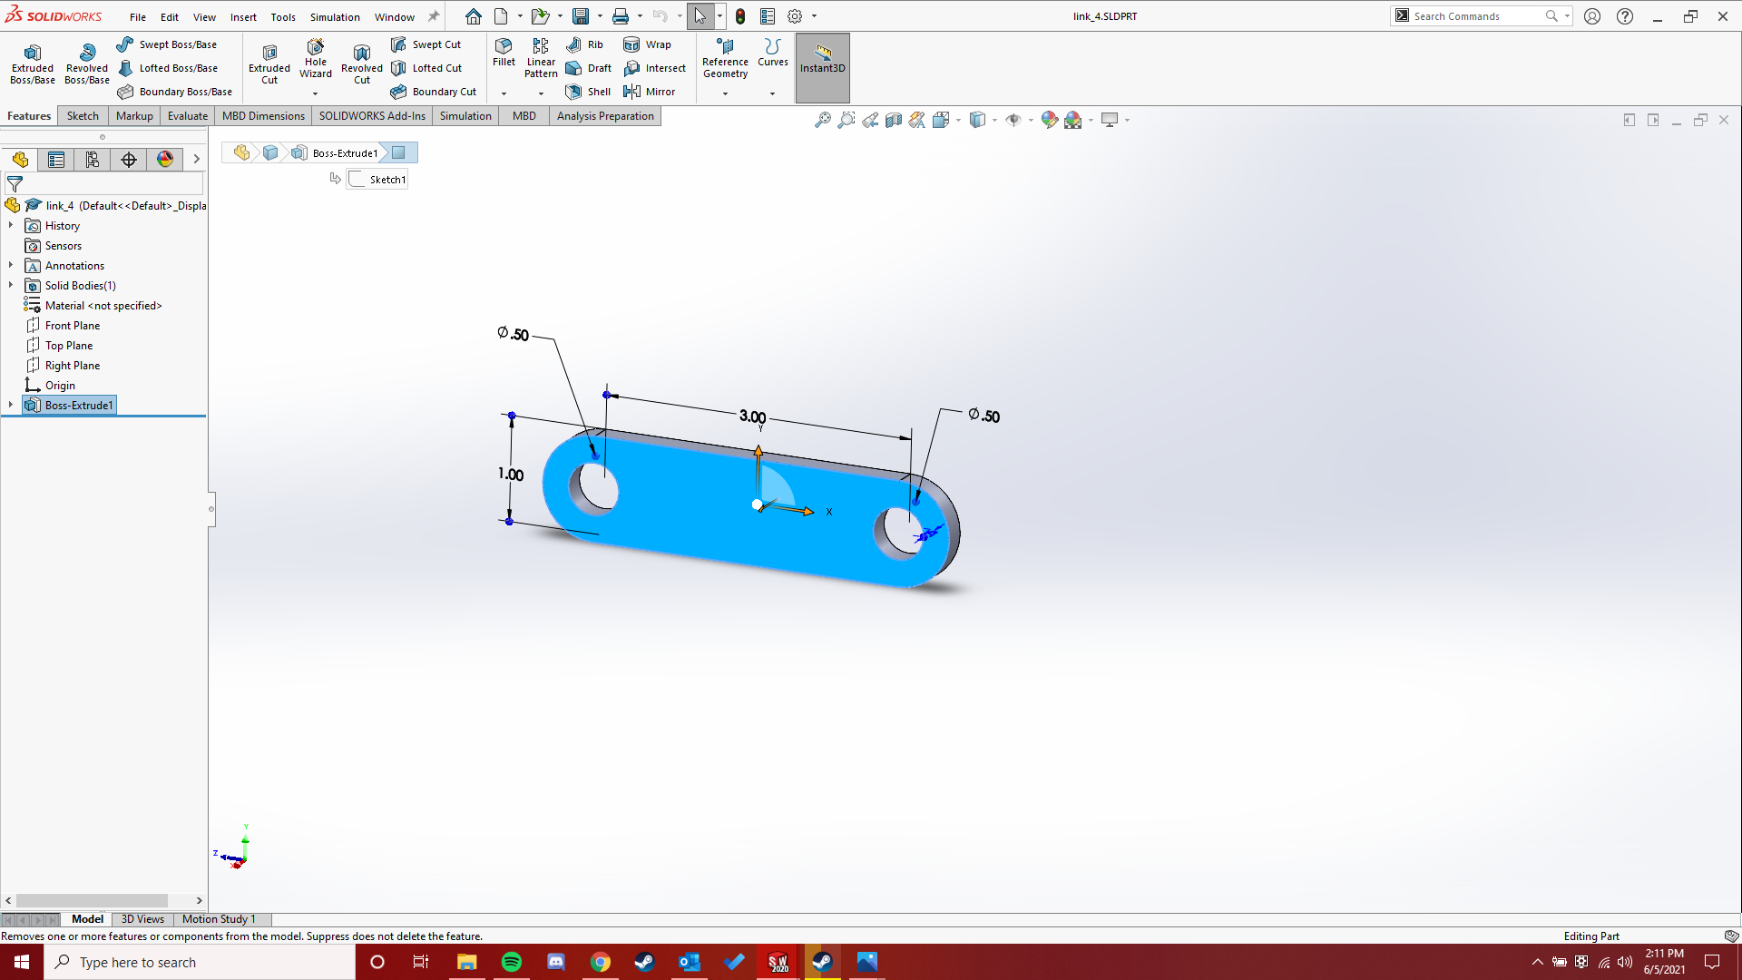The width and height of the screenshot is (1742, 980).
Task: Open the Insert menu
Action: coord(243,16)
